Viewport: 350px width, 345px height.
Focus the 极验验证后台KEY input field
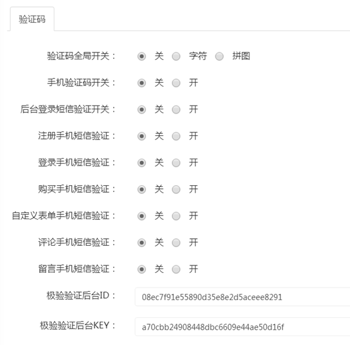pyautogui.click(x=243, y=327)
